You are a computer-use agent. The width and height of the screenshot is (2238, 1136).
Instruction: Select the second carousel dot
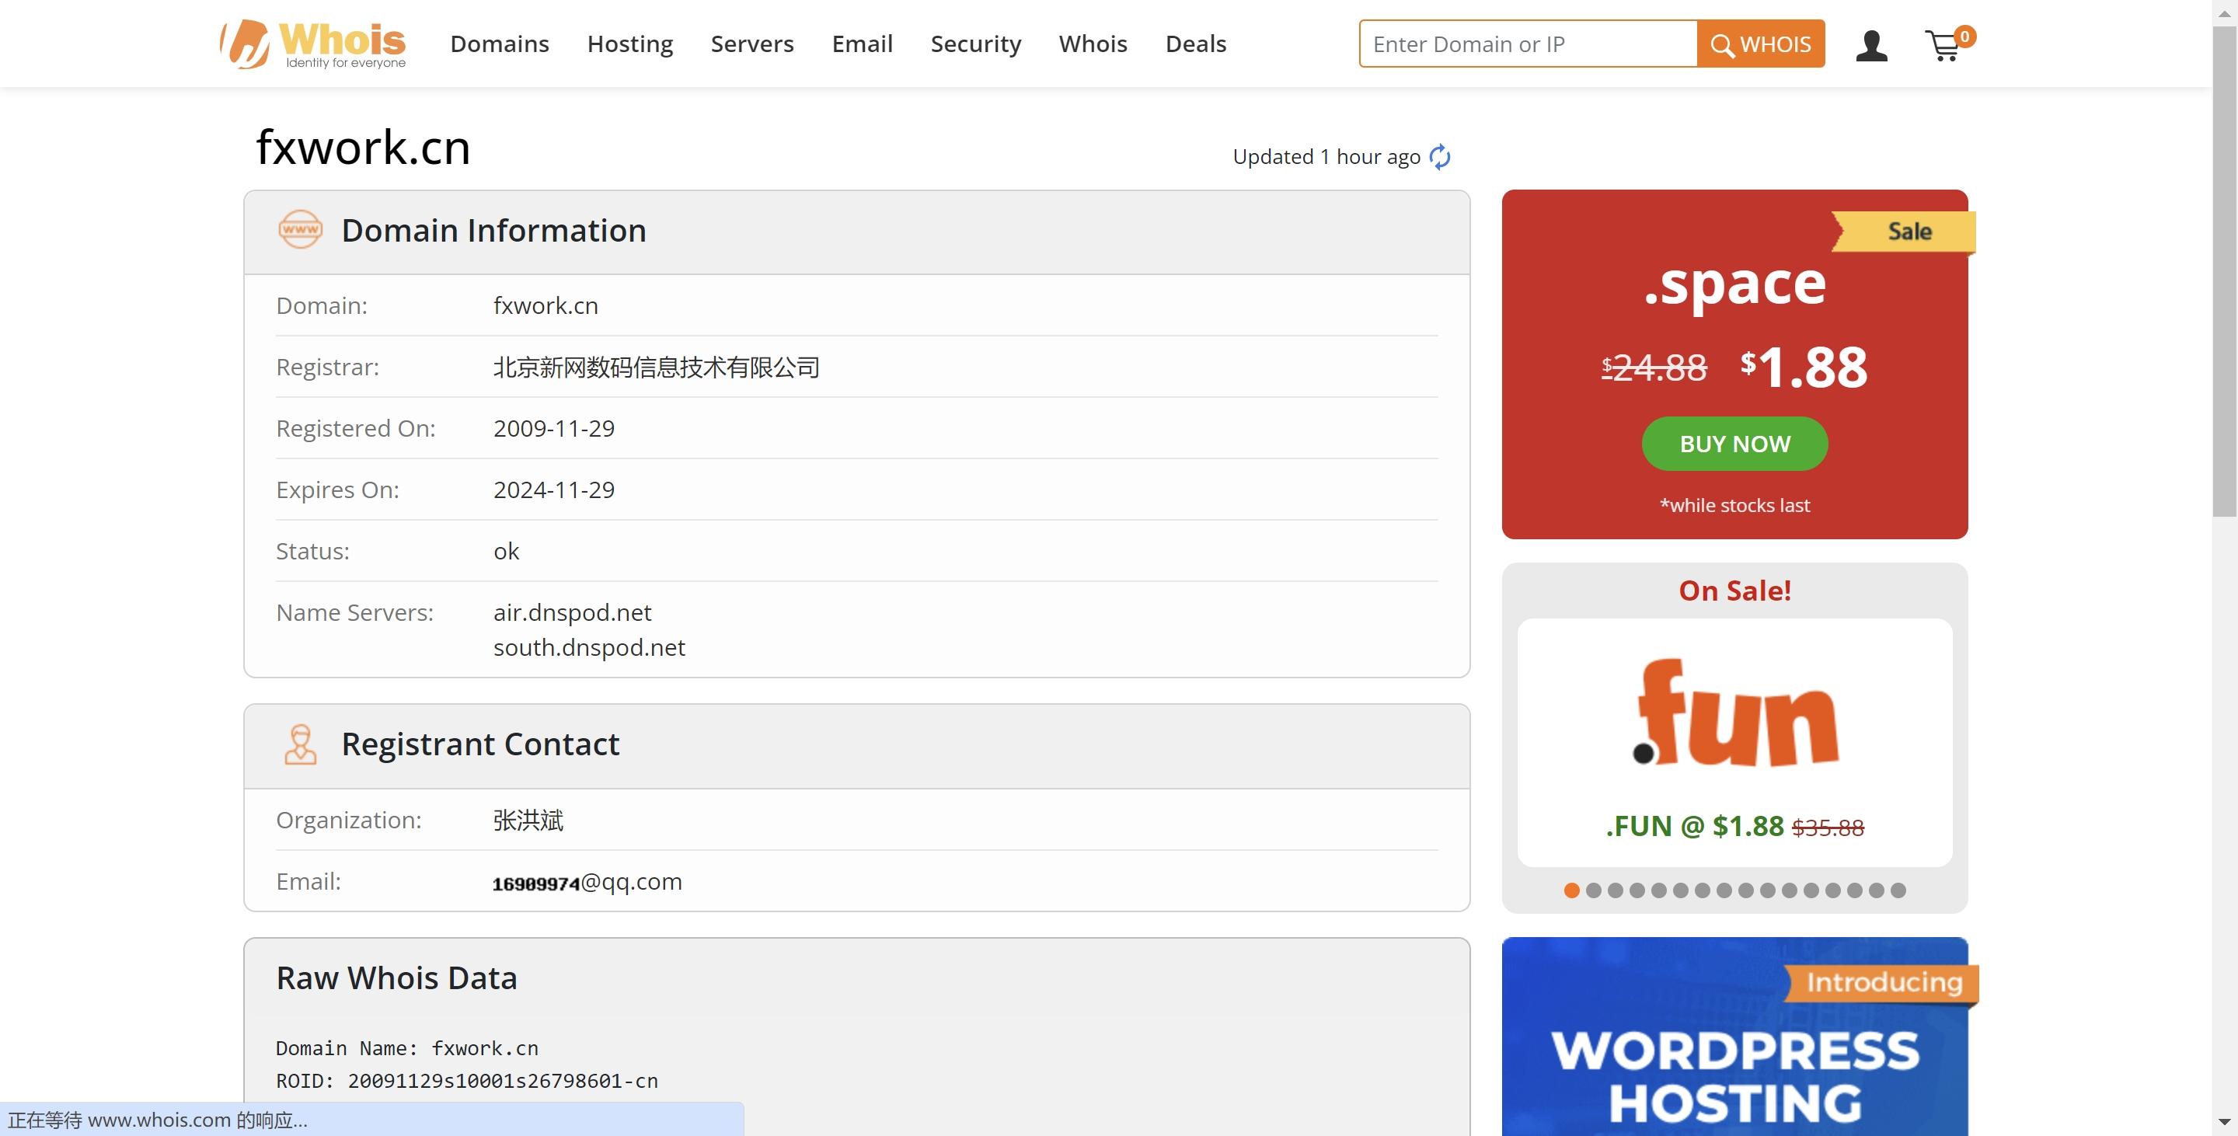pyautogui.click(x=1592, y=890)
